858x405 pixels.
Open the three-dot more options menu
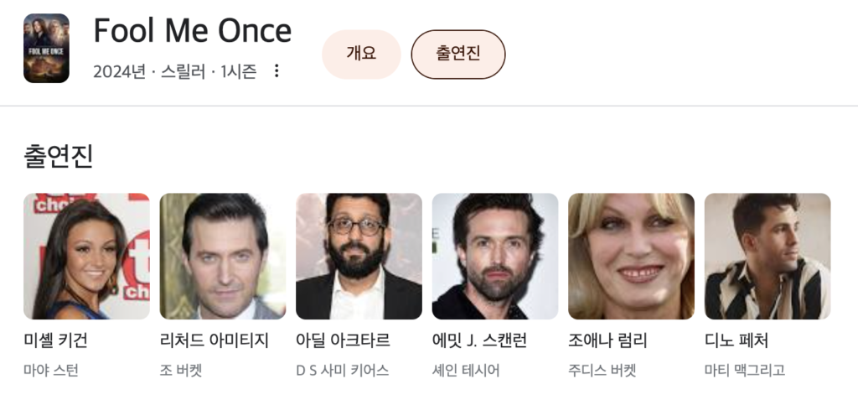(x=277, y=71)
